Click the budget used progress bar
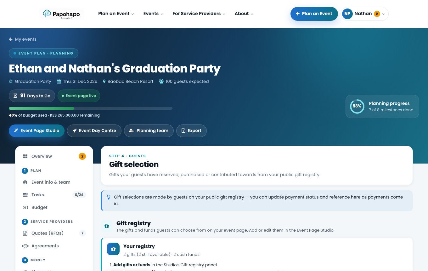 91,108
